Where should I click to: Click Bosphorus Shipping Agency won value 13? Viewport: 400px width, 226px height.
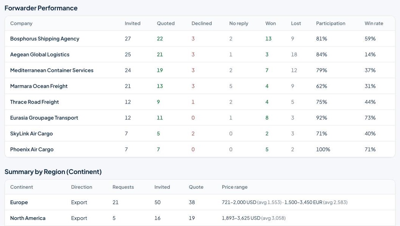pyautogui.click(x=268, y=39)
